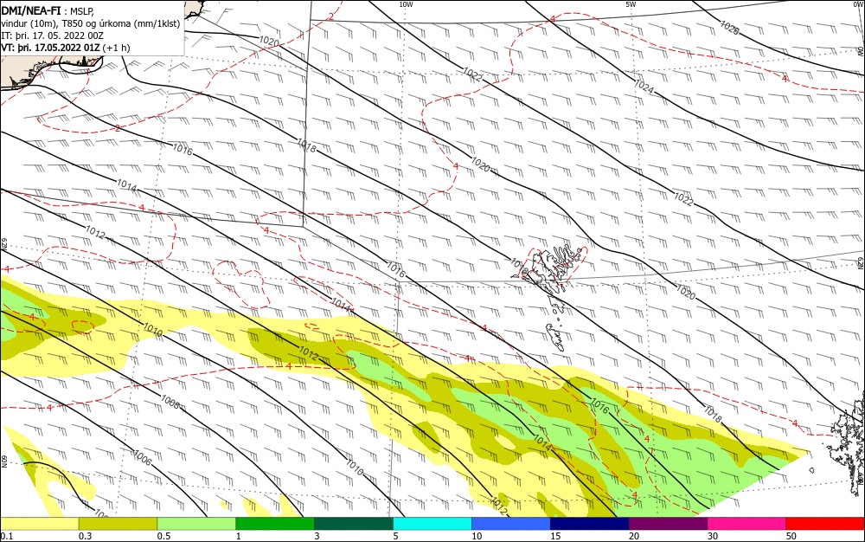Select the red 50+ legend color band

[825, 524]
